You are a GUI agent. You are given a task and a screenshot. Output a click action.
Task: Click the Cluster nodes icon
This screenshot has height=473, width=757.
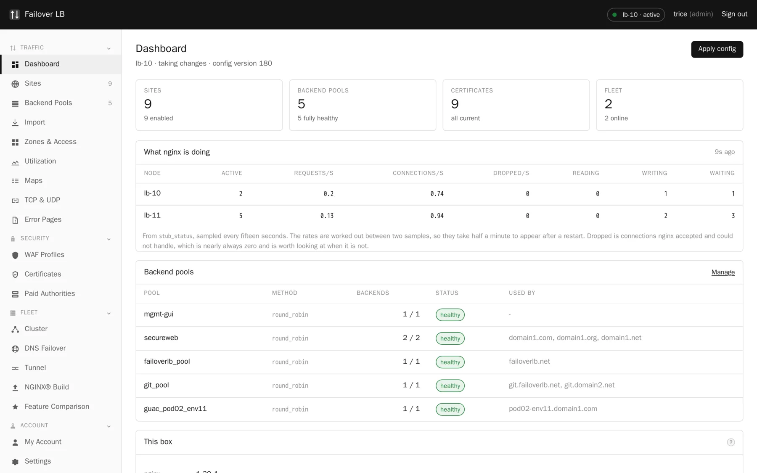pyautogui.click(x=15, y=329)
